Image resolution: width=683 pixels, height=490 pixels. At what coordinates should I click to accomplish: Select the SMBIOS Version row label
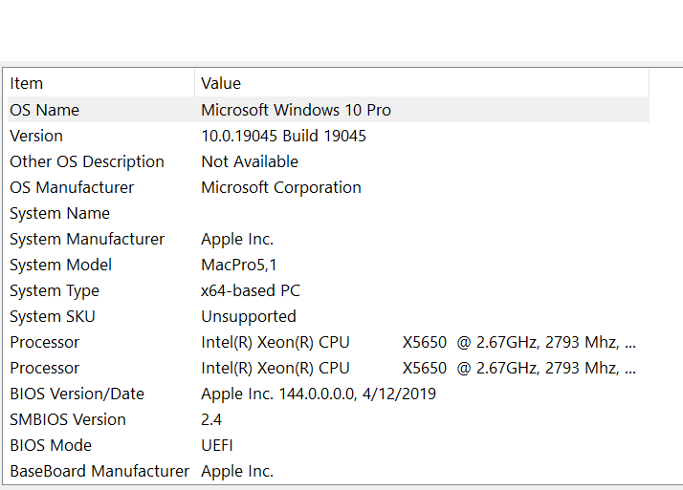point(68,419)
